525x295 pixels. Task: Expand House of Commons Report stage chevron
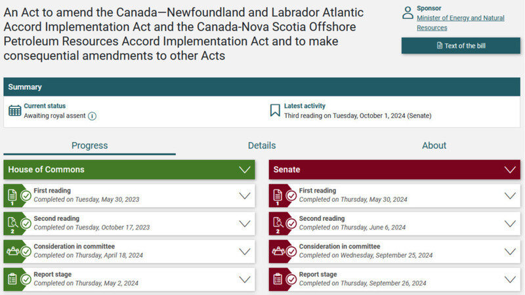tap(245, 279)
